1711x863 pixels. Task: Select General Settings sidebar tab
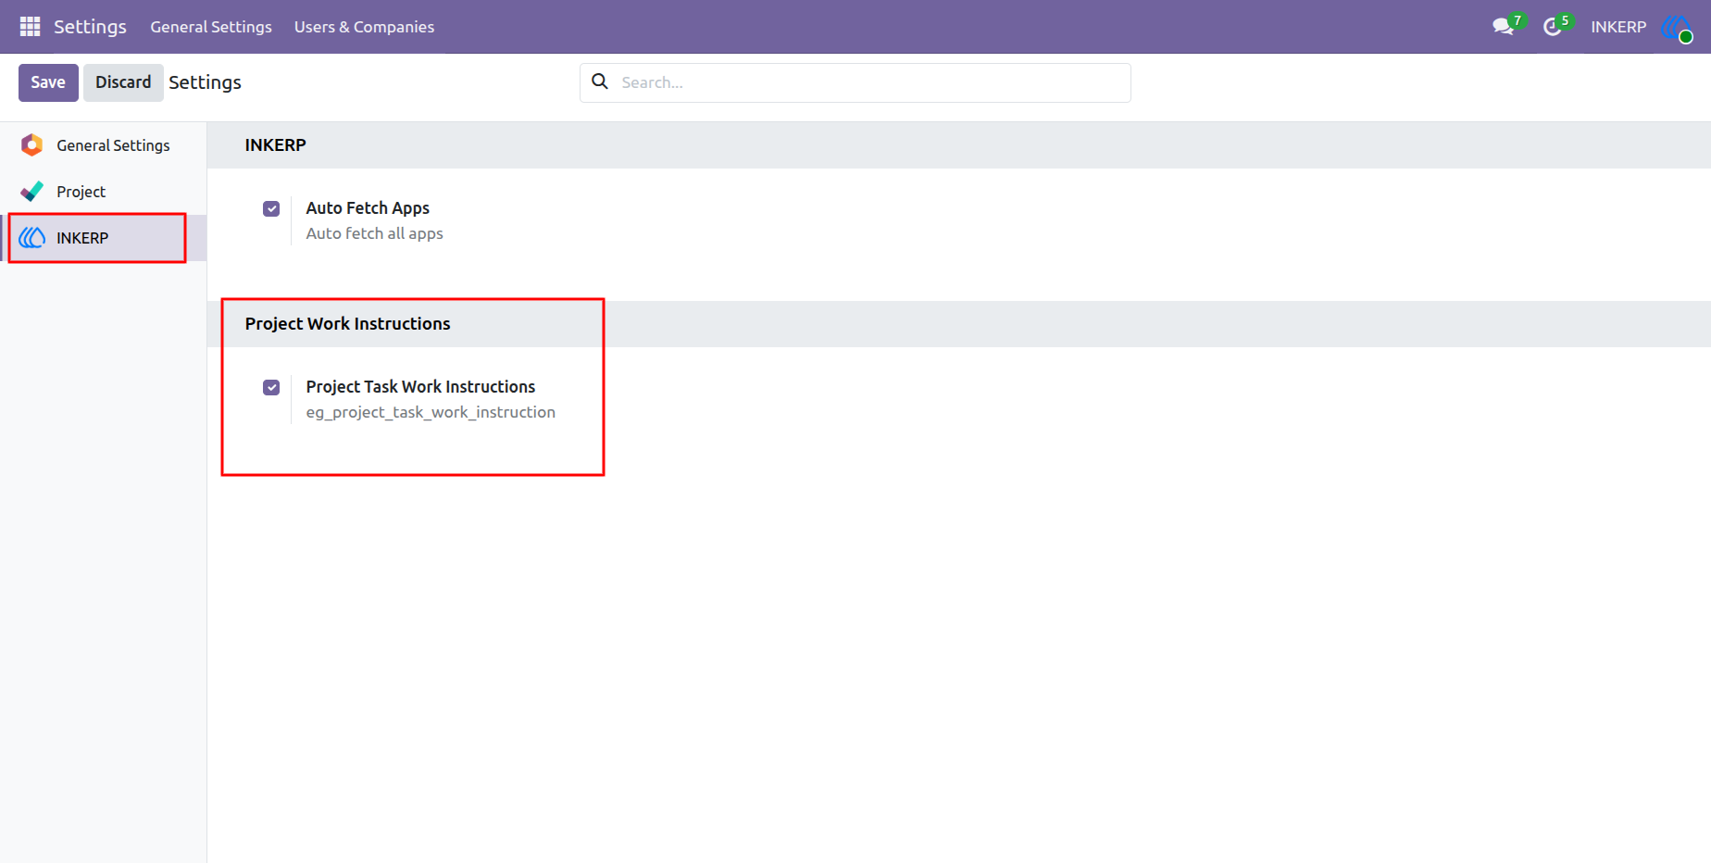click(x=103, y=145)
